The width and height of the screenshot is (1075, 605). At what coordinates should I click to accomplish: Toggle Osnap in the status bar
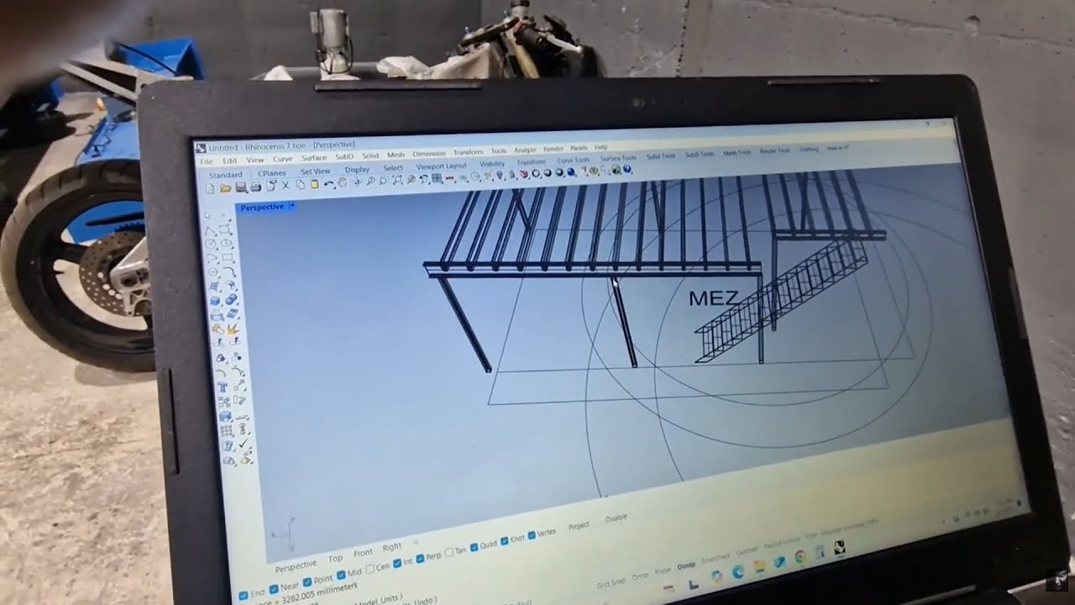(x=686, y=566)
